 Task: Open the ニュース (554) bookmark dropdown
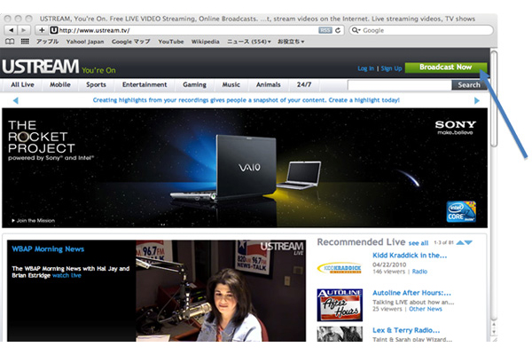pos(248,42)
